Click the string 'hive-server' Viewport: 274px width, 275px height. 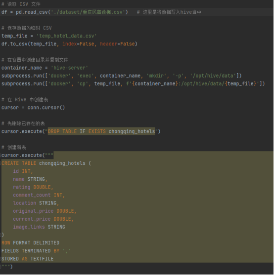pos(69,68)
